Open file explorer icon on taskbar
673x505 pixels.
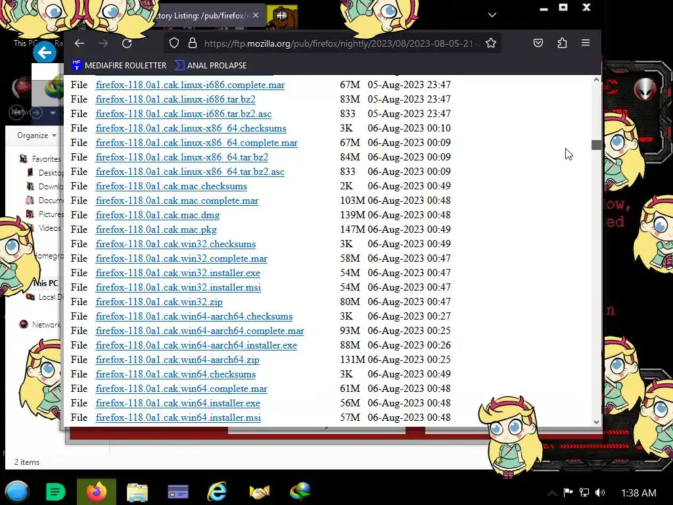(x=137, y=492)
